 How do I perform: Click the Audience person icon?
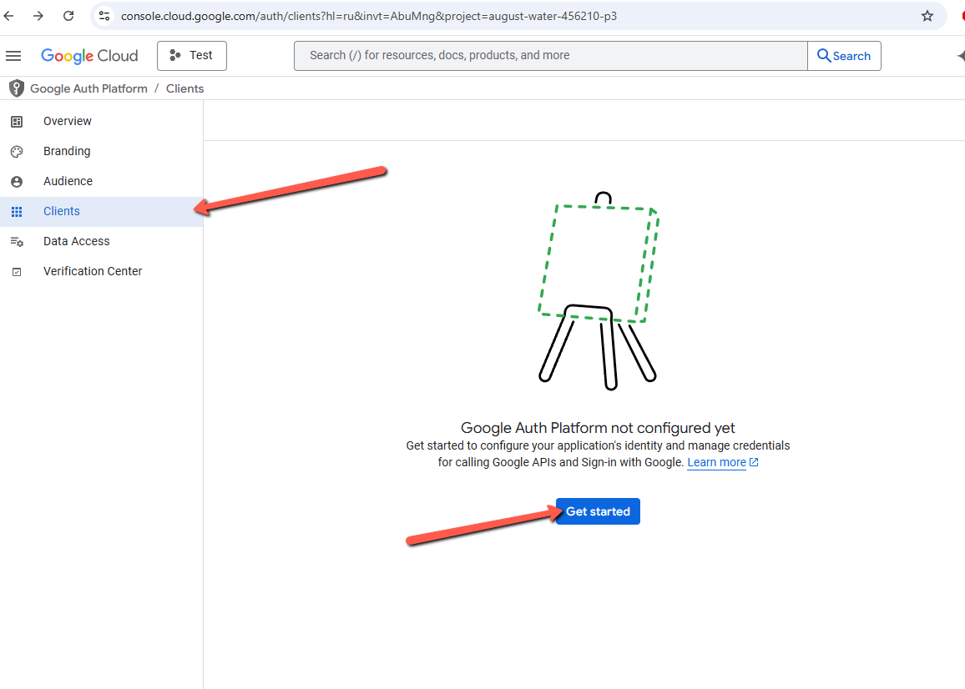(17, 182)
